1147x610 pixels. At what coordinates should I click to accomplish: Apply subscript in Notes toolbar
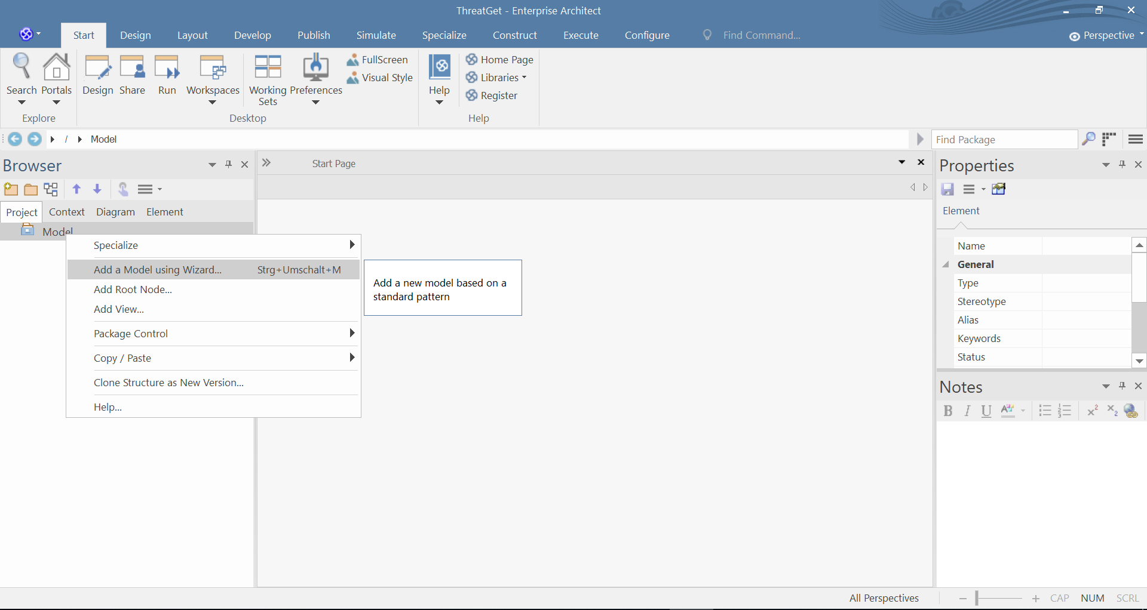tap(1112, 411)
